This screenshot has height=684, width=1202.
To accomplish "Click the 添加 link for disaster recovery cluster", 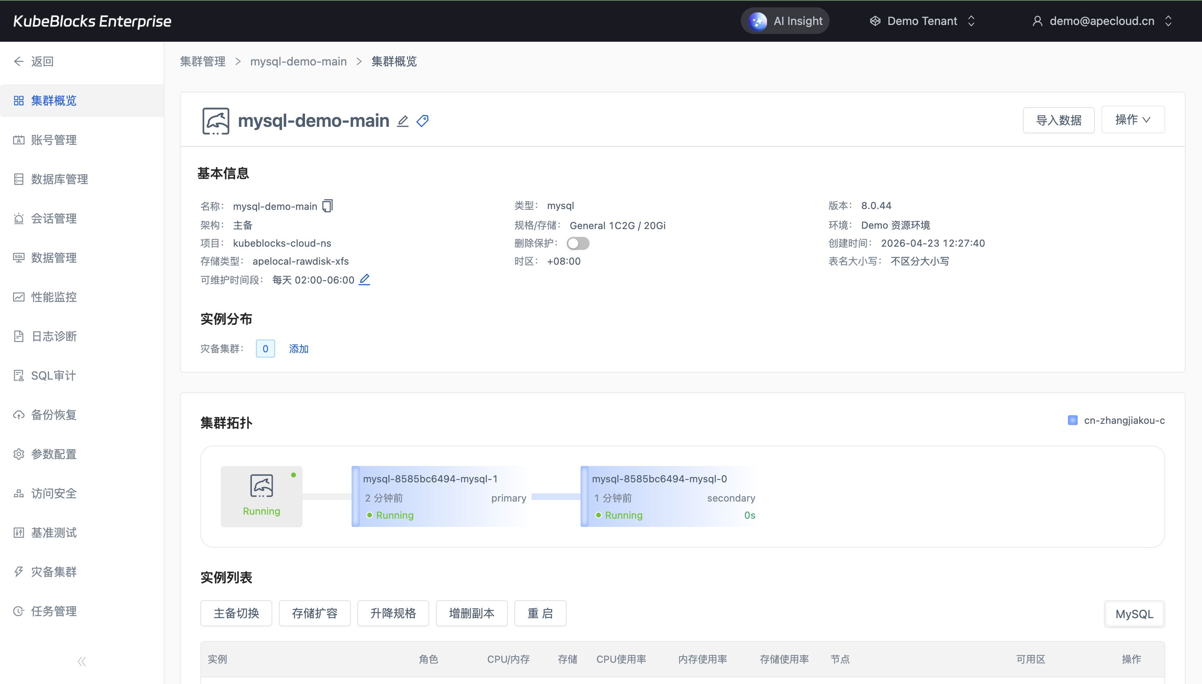I will click(x=298, y=349).
